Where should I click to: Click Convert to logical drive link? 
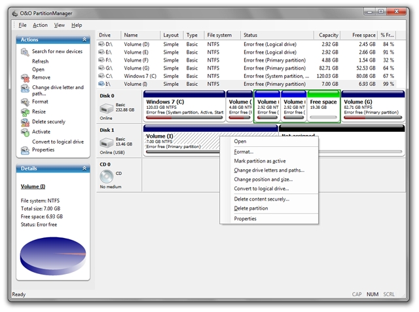58,142
